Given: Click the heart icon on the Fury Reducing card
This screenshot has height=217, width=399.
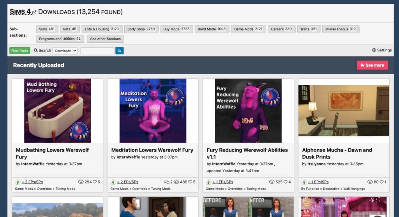Looking at the screenshot, I should (286, 182).
